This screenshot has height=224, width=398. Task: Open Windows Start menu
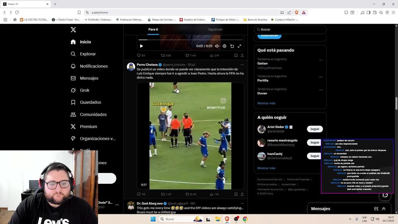153,219
